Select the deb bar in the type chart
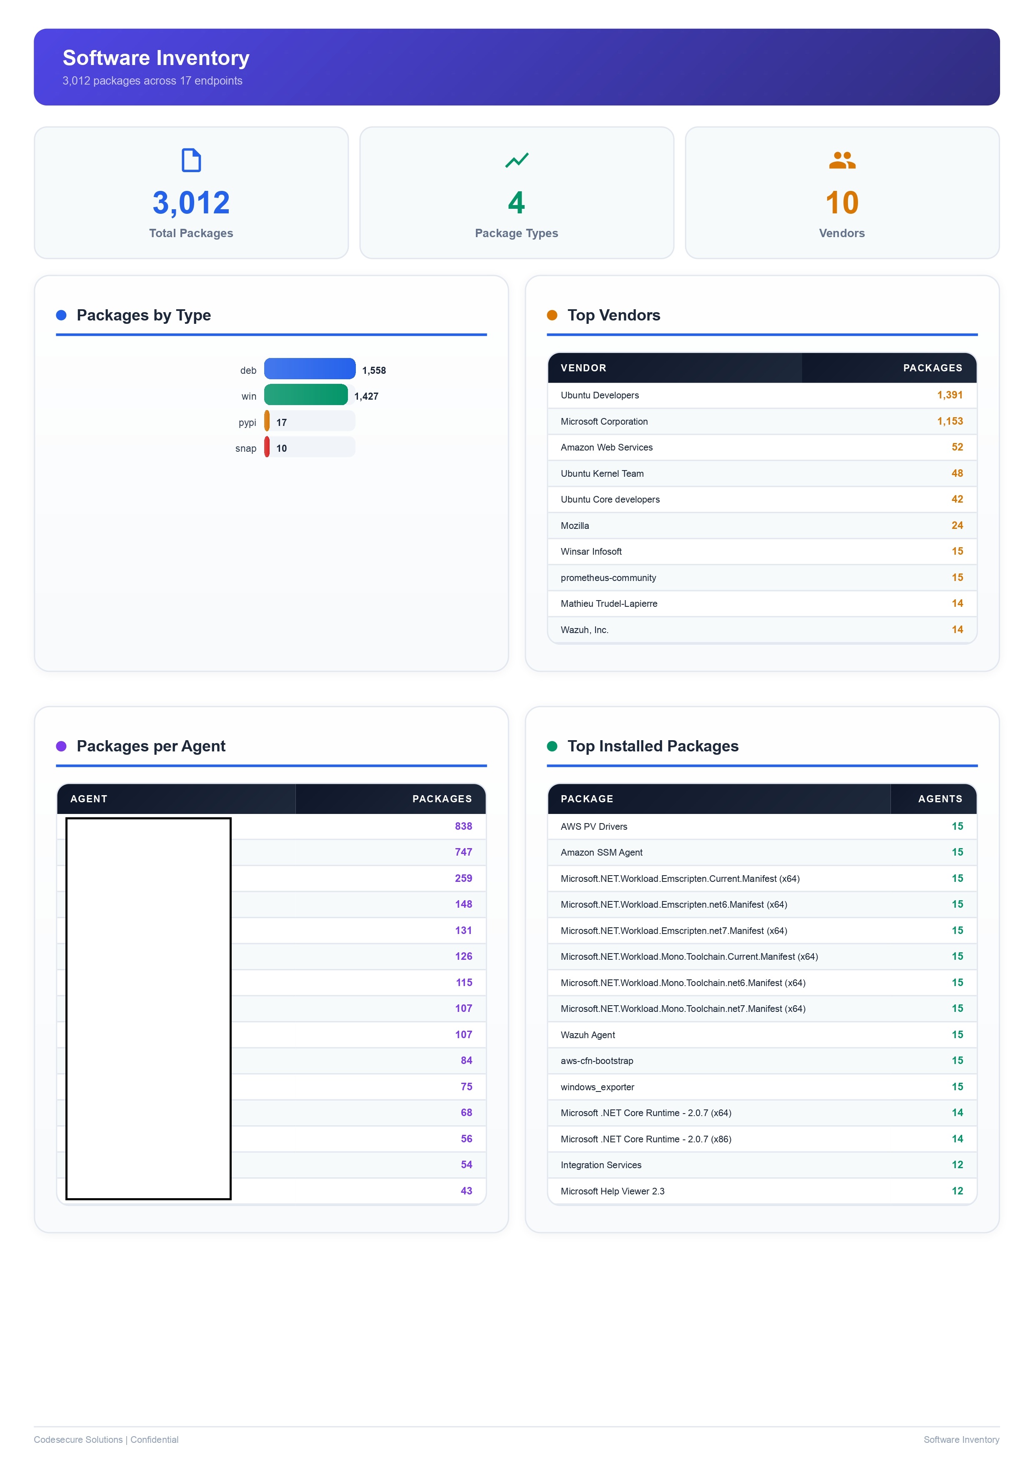Image resolution: width=1033 pixels, height=1462 pixels. click(x=310, y=369)
